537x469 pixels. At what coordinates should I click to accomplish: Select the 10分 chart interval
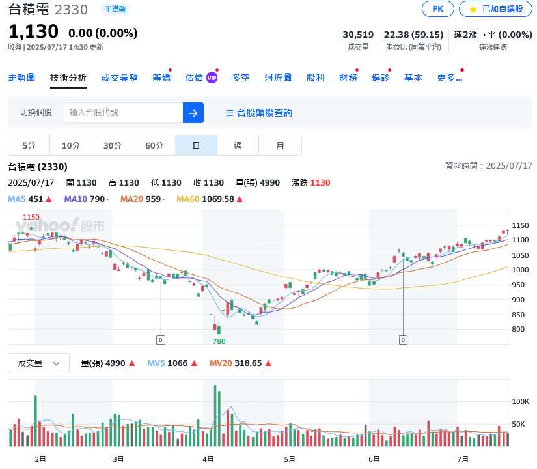pyautogui.click(x=70, y=145)
